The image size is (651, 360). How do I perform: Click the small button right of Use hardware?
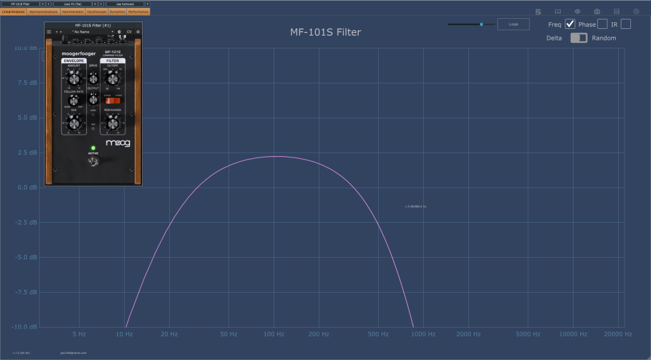148,4
